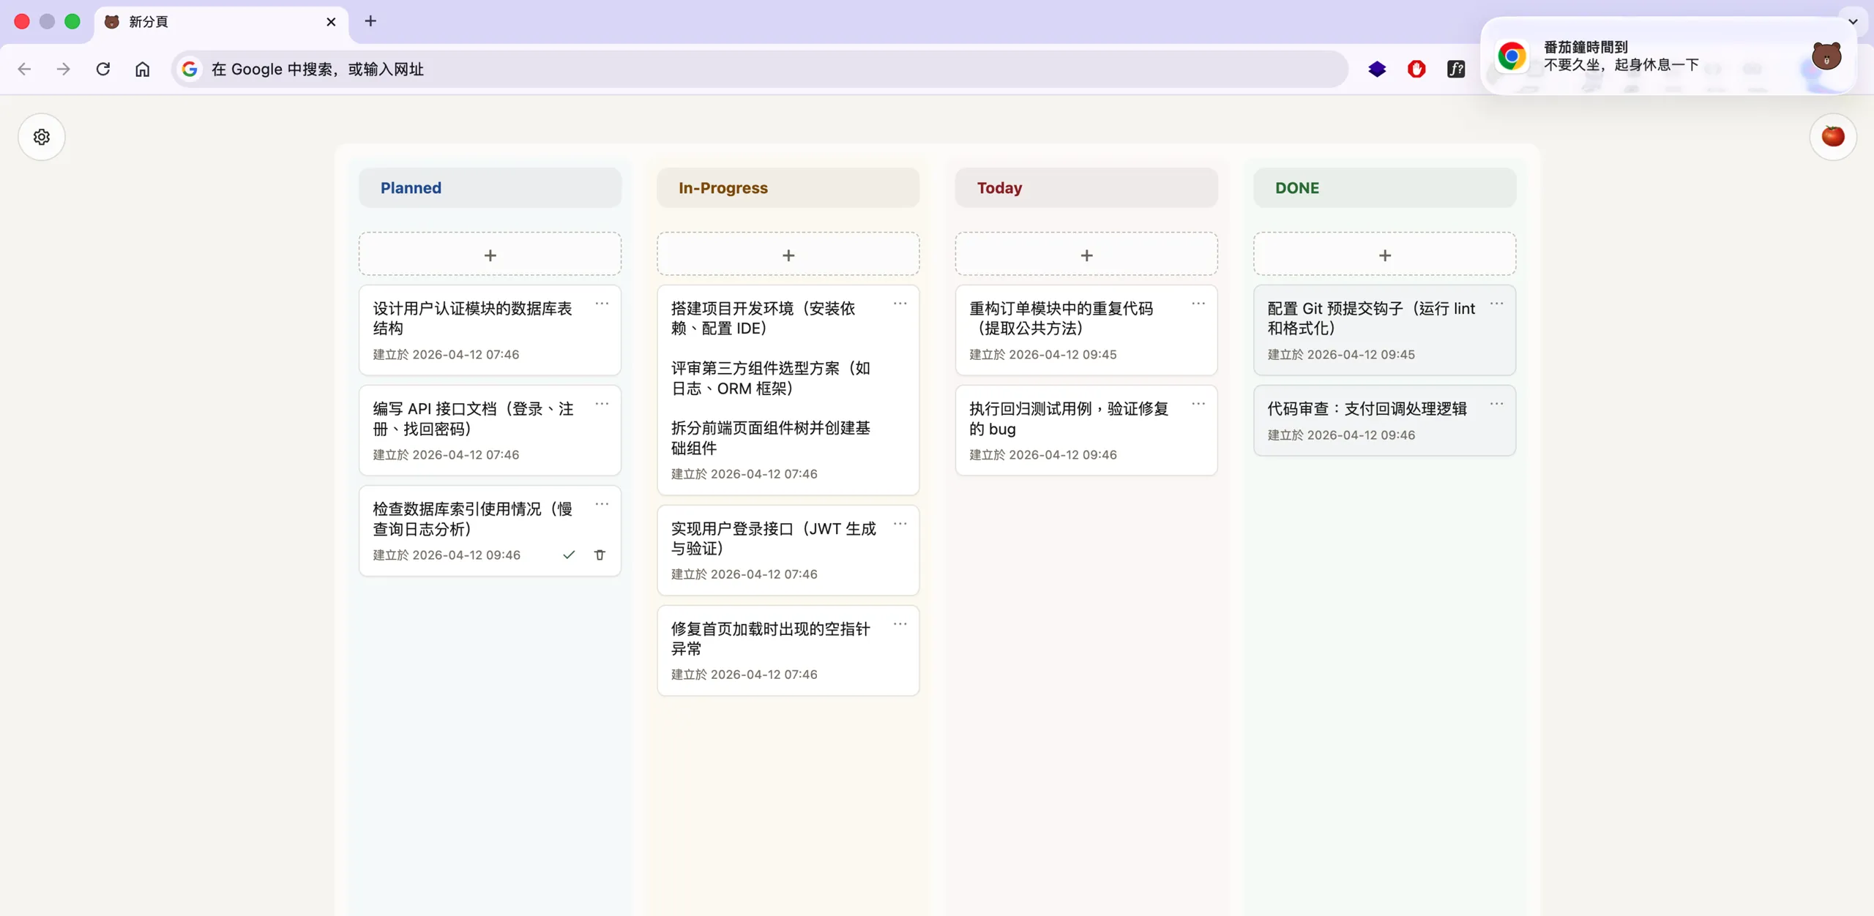Screen dimensions: 1874x916
Task: Expand the tab search chevron at top right
Action: (x=1853, y=21)
